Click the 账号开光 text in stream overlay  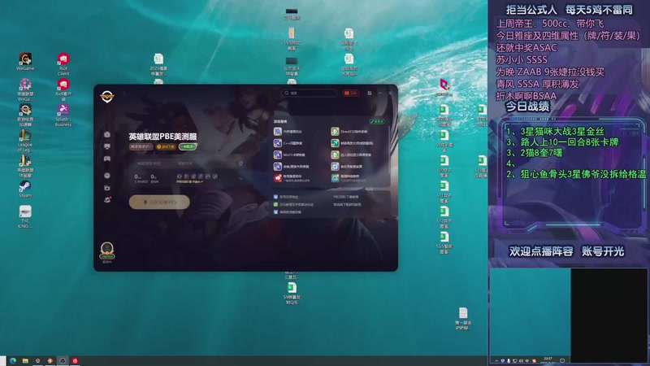(603, 251)
